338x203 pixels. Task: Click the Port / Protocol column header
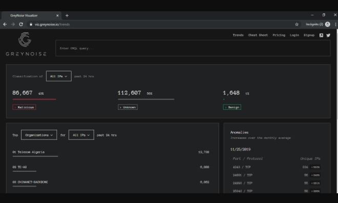[248, 158]
